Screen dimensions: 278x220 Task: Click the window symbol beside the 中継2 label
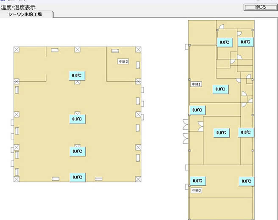(x=137, y=65)
